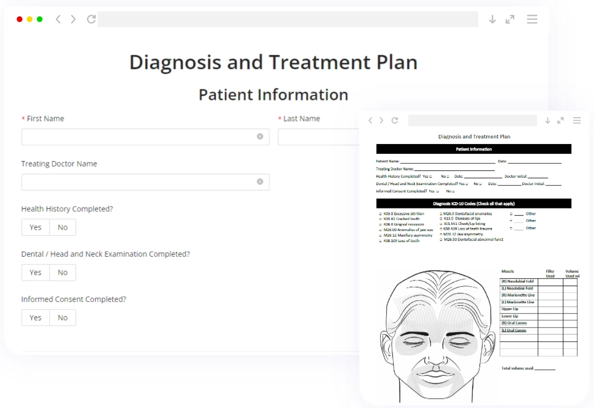594x408 pixels.
Task: Click into the Last Name input field
Action: (x=318, y=137)
